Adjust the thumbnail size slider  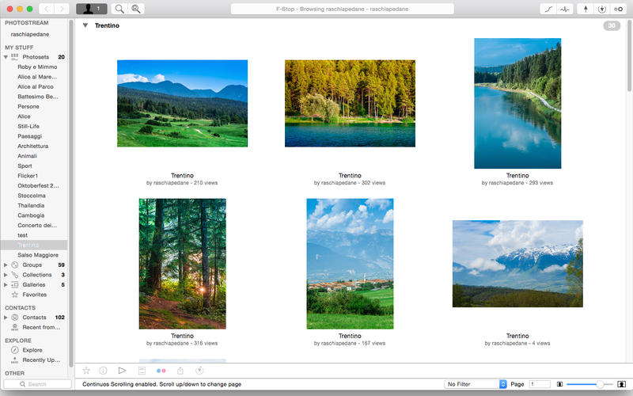pos(600,384)
